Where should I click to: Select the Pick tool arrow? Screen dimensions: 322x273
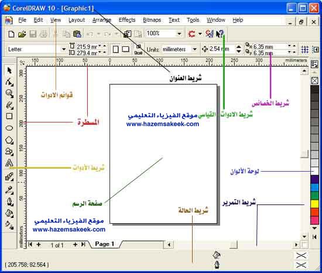point(9,70)
